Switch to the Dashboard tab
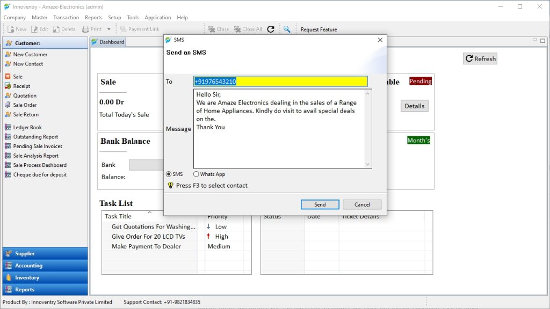Viewport: 550px width, 309px height. tap(108, 42)
